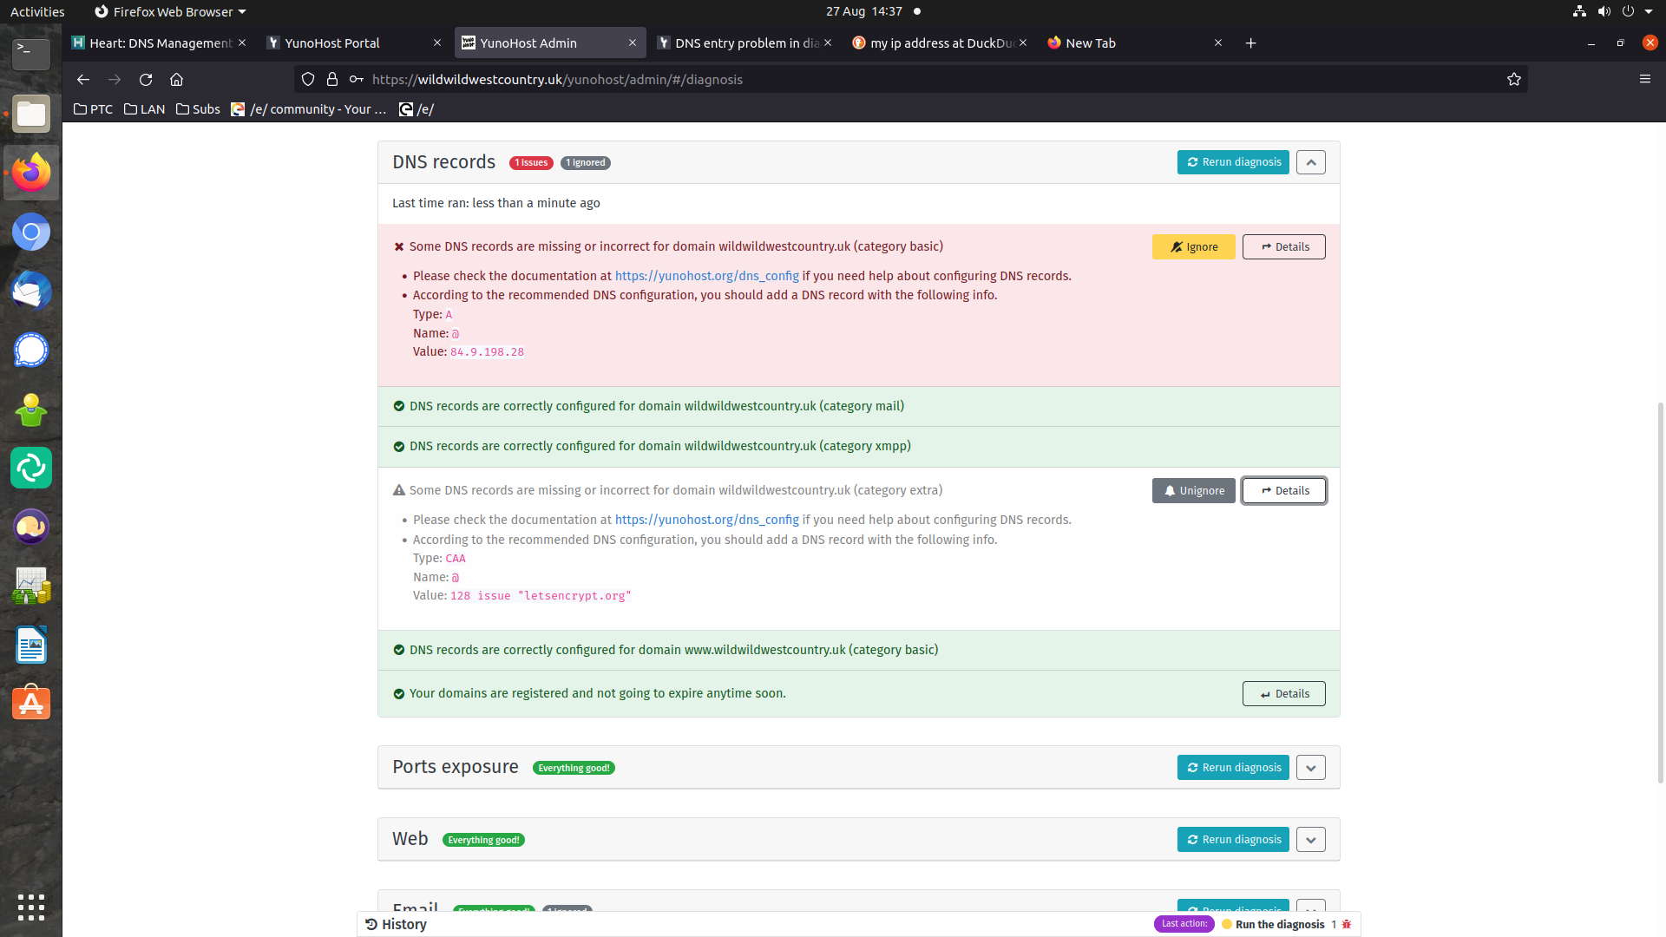Click the browser home icon
The image size is (1666, 937).
tap(176, 80)
